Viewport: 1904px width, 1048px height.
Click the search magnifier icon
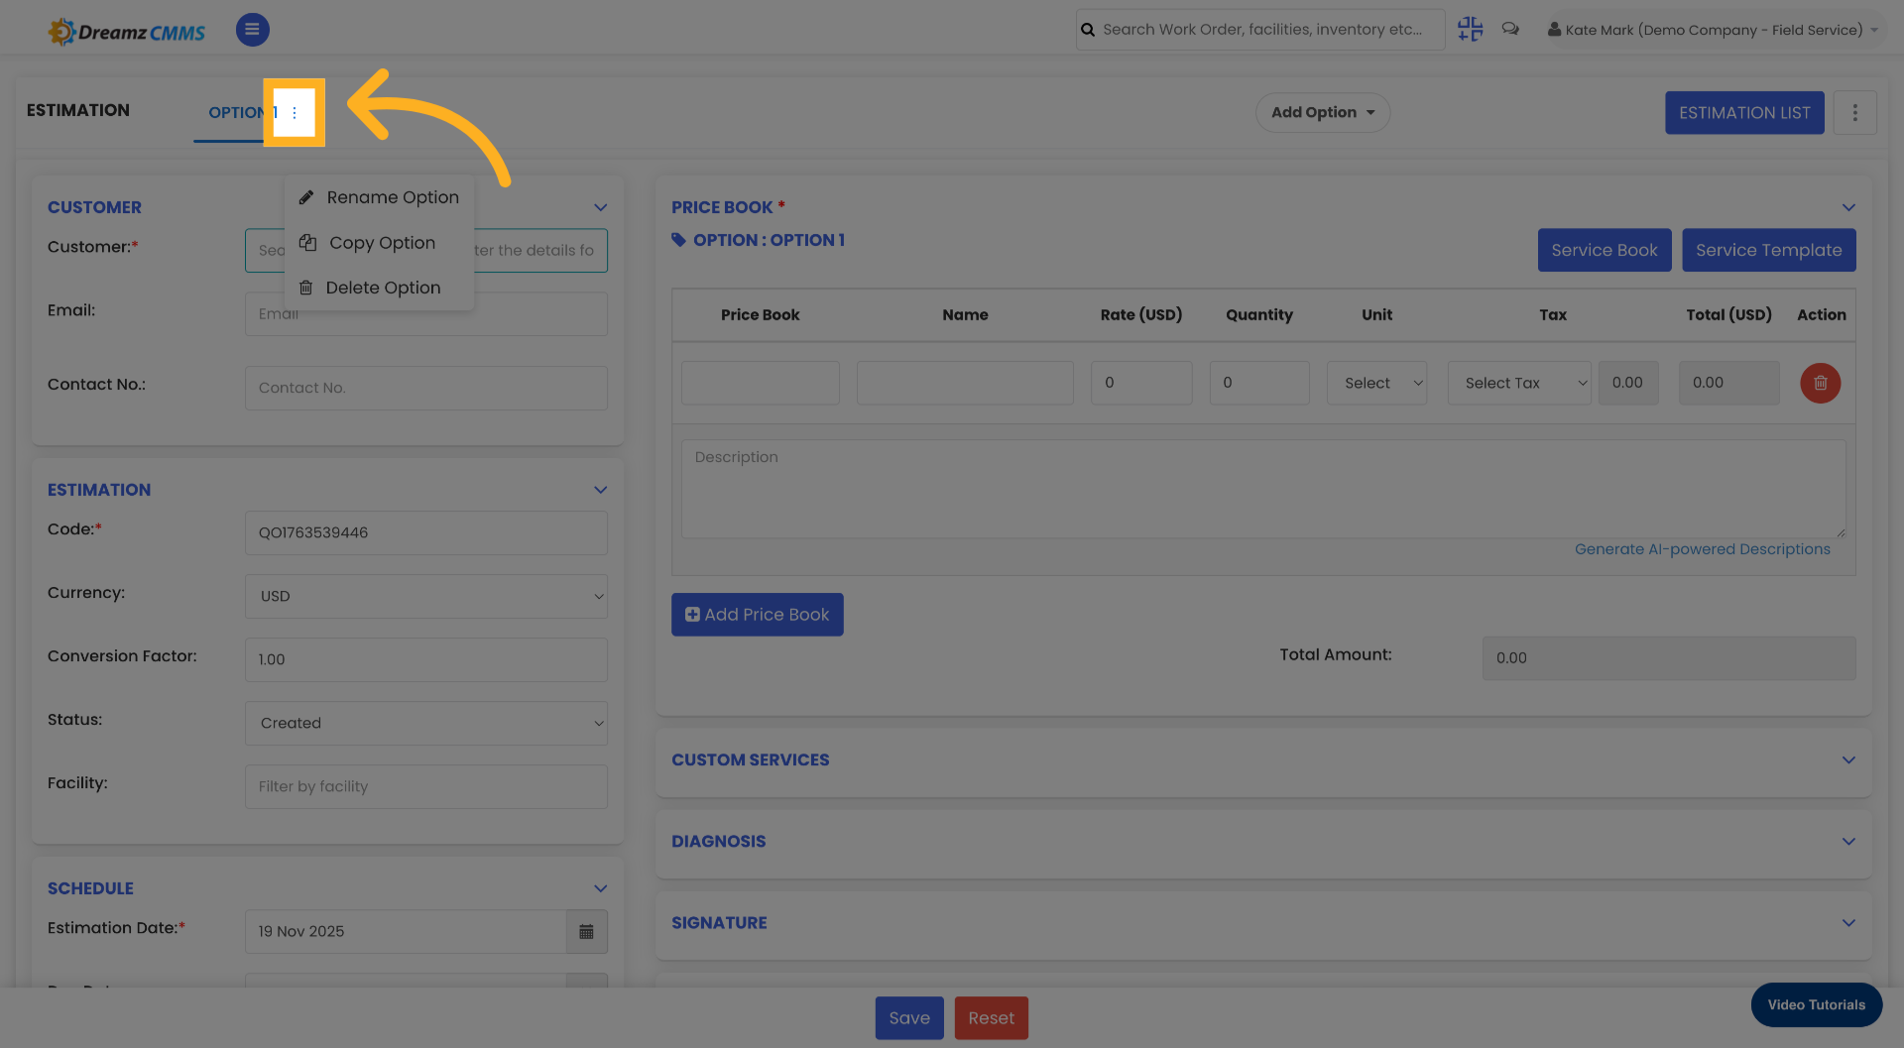click(1088, 30)
